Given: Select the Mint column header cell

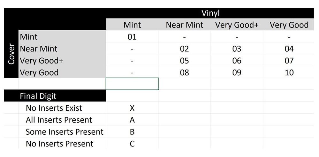Looking at the screenshot, I should click(132, 25).
